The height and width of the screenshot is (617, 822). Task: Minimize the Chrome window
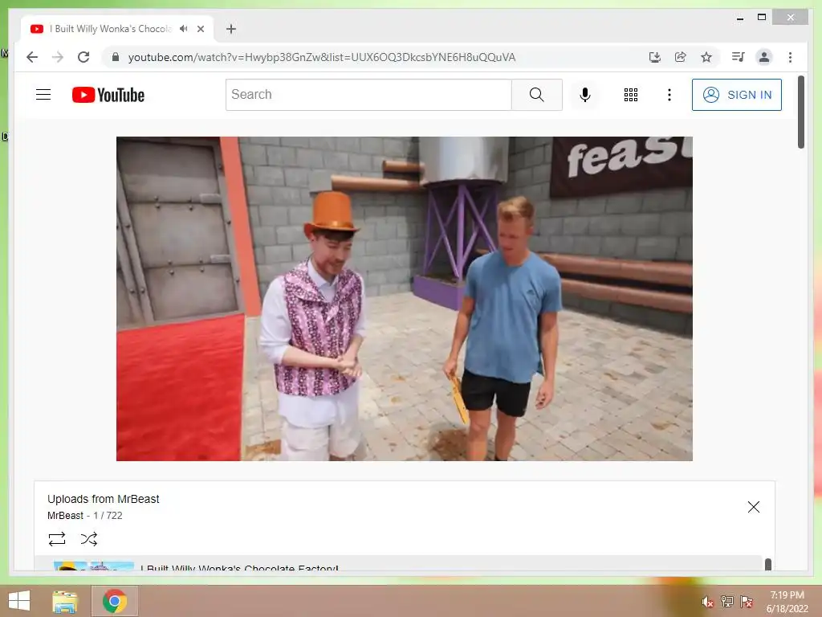739,18
